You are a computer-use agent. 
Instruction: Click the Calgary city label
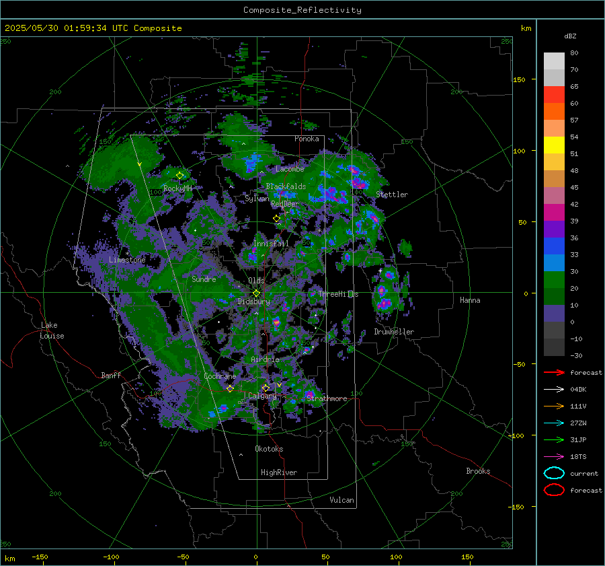(x=262, y=396)
